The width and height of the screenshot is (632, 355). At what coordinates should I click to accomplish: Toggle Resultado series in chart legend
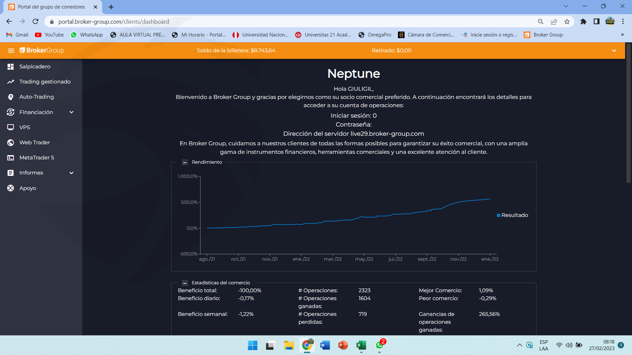click(x=512, y=215)
